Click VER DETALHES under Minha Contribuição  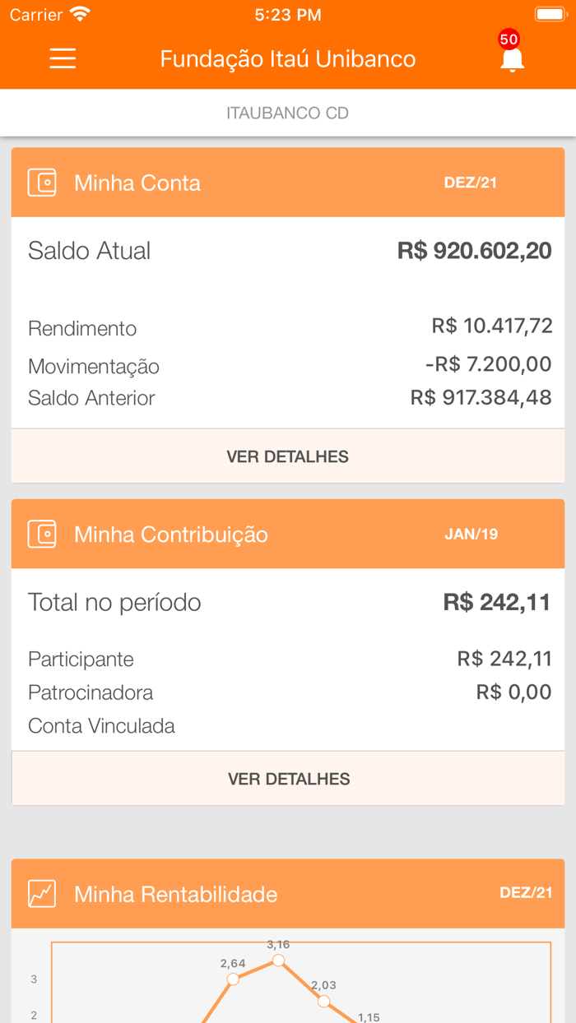(288, 778)
